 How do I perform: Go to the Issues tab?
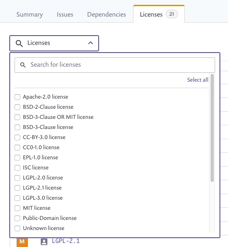[x=65, y=15]
